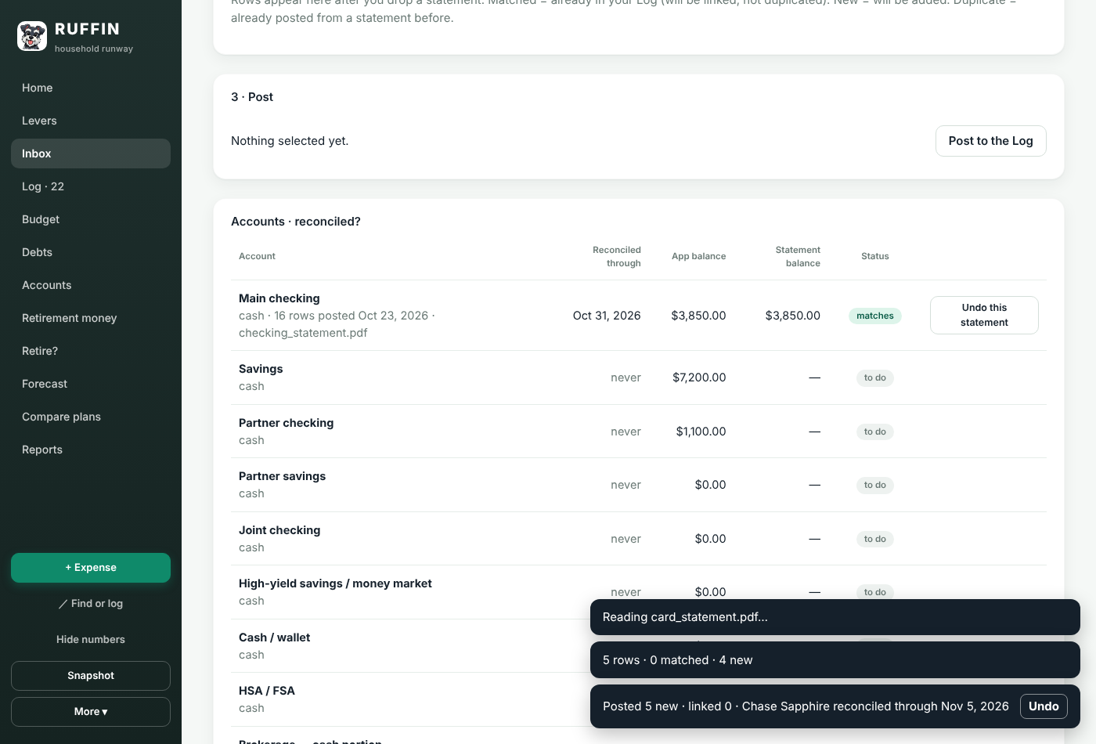The image size is (1096, 744).
Task: Click the Snapshot button
Action: pos(91,676)
